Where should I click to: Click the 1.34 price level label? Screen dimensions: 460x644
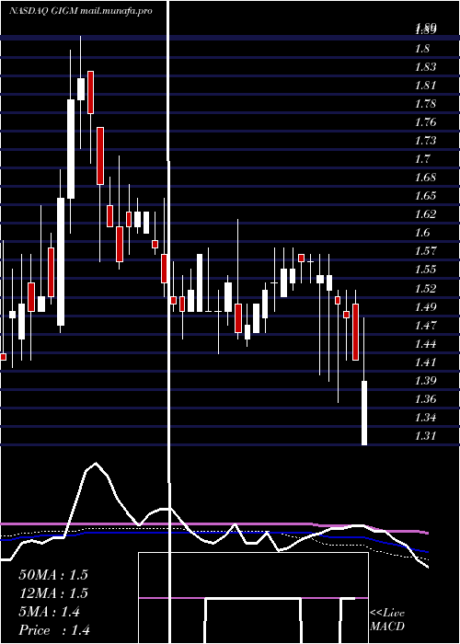coord(425,418)
